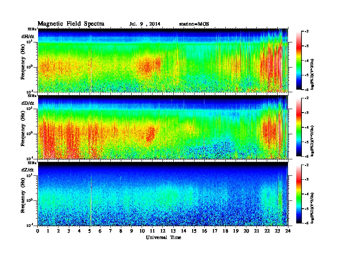Click the 10^1 frequency tick of dH/dt panel

point(29,42)
